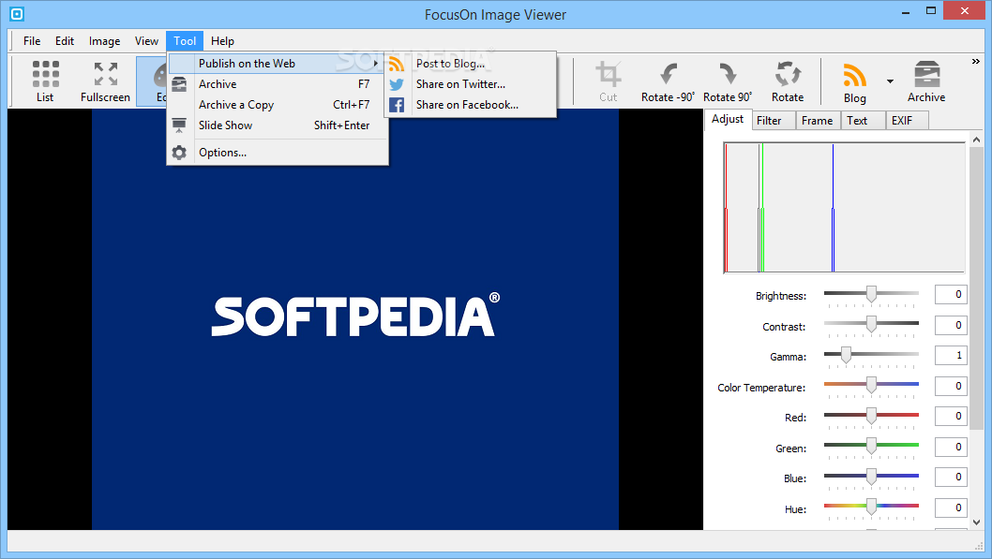The width and height of the screenshot is (992, 559).
Task: Expand Publish on the Web submenu
Action: [278, 63]
